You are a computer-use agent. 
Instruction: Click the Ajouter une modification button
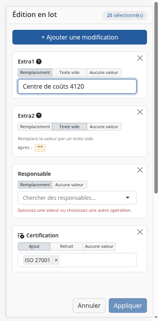[x=80, y=37]
